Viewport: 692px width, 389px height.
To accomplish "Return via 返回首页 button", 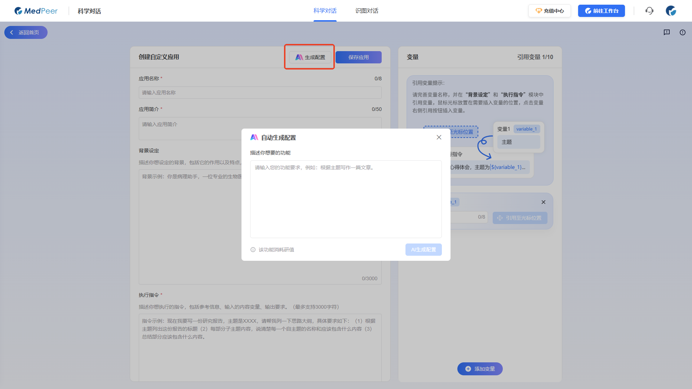I will click(x=26, y=32).
